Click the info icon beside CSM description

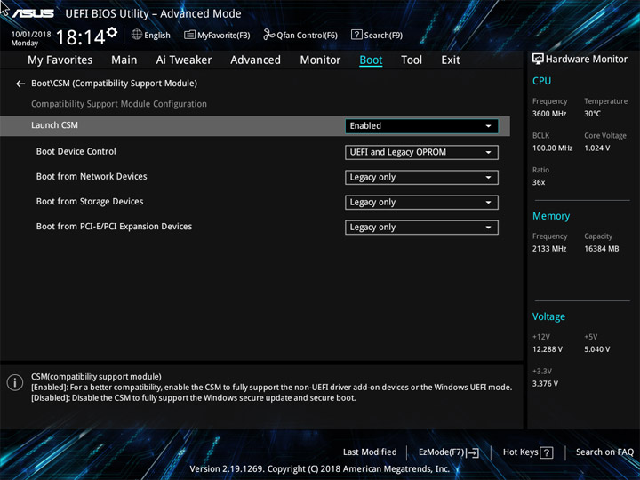pyautogui.click(x=15, y=383)
